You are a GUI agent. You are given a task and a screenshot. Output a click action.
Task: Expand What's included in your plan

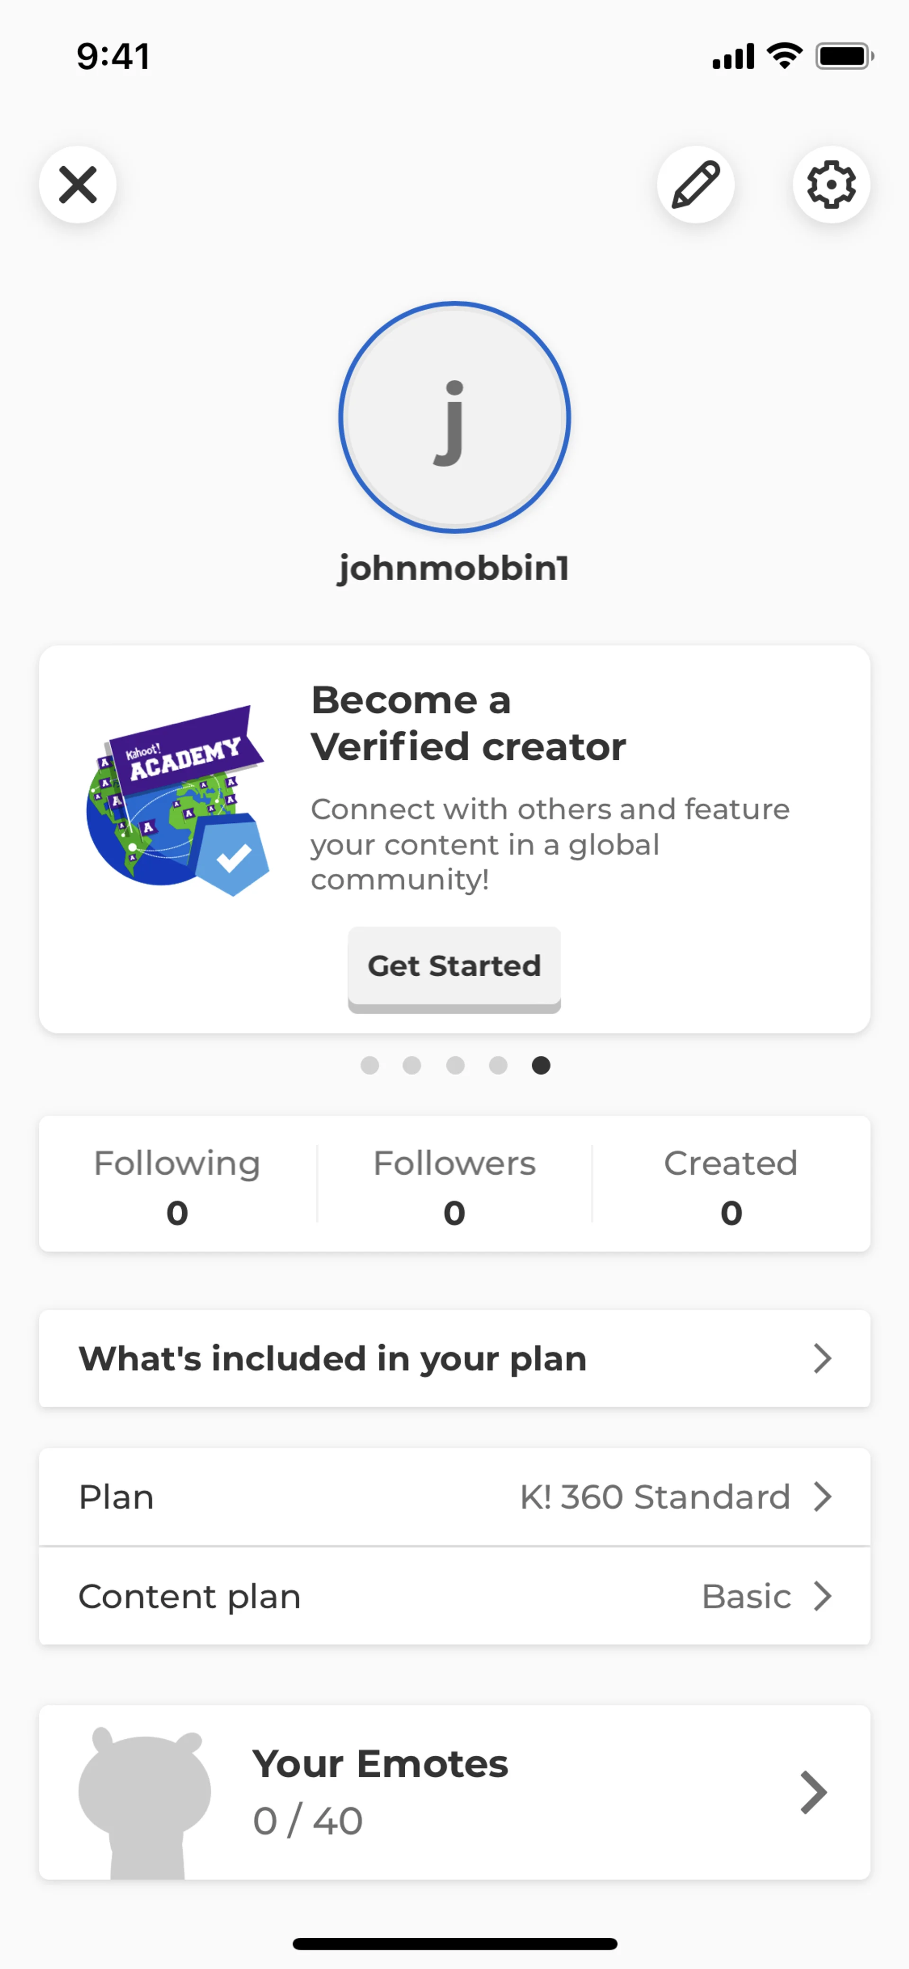point(454,1359)
